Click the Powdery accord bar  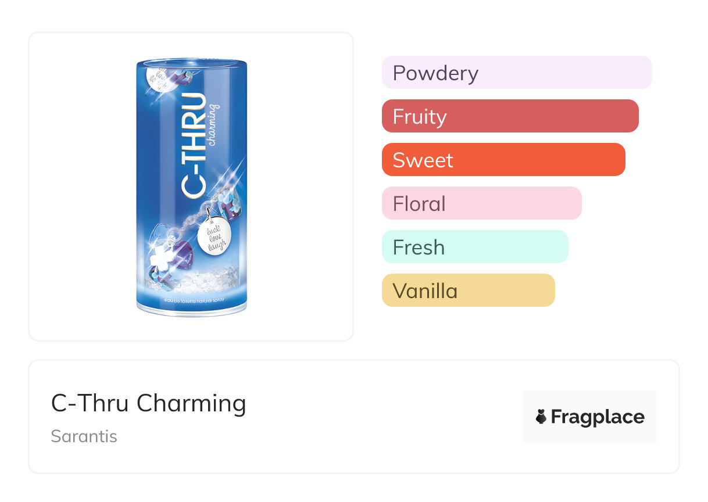(516, 73)
